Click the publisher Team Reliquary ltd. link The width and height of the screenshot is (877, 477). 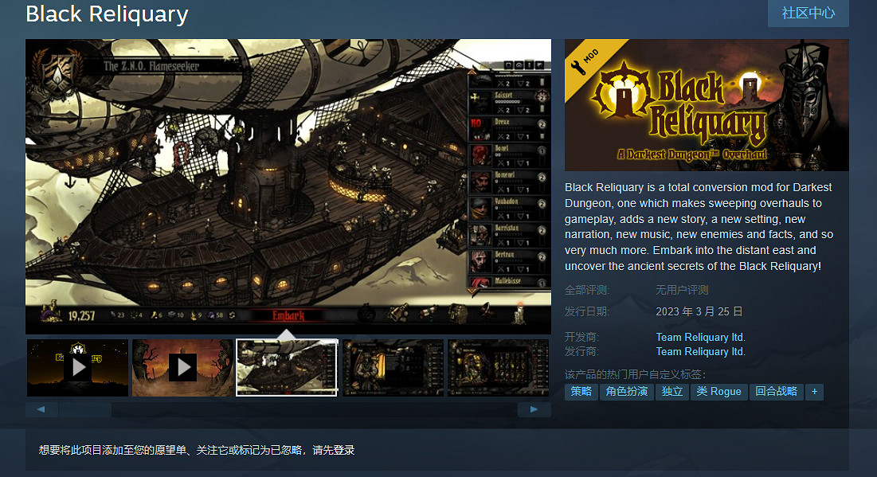point(700,351)
